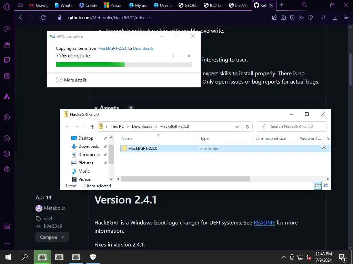353x264 pixels.
Task: Select the HackBGRT-2.5.0 file folder row
Action: pos(225,148)
